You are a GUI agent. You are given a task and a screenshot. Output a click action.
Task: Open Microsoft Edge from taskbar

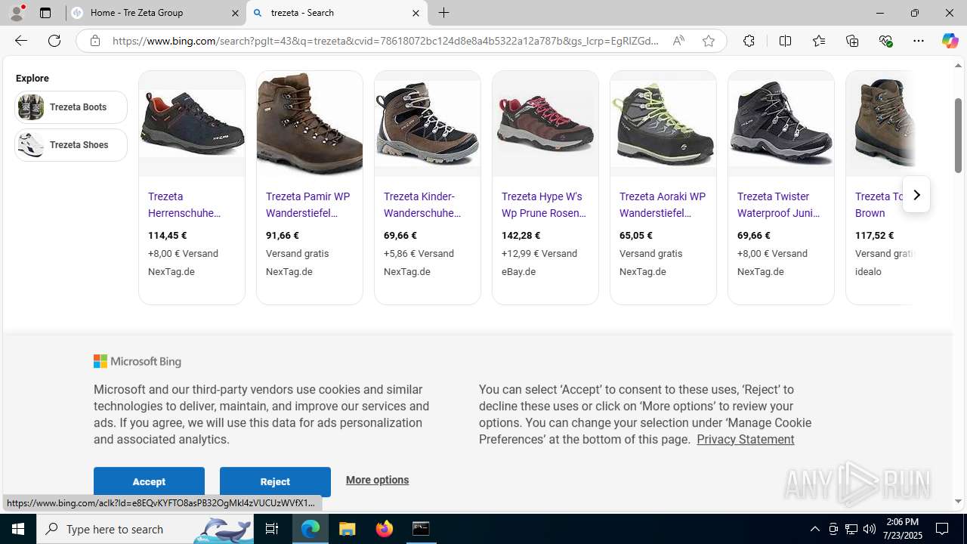pos(310,529)
